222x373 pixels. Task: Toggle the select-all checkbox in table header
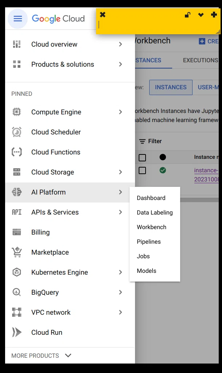pyautogui.click(x=142, y=157)
